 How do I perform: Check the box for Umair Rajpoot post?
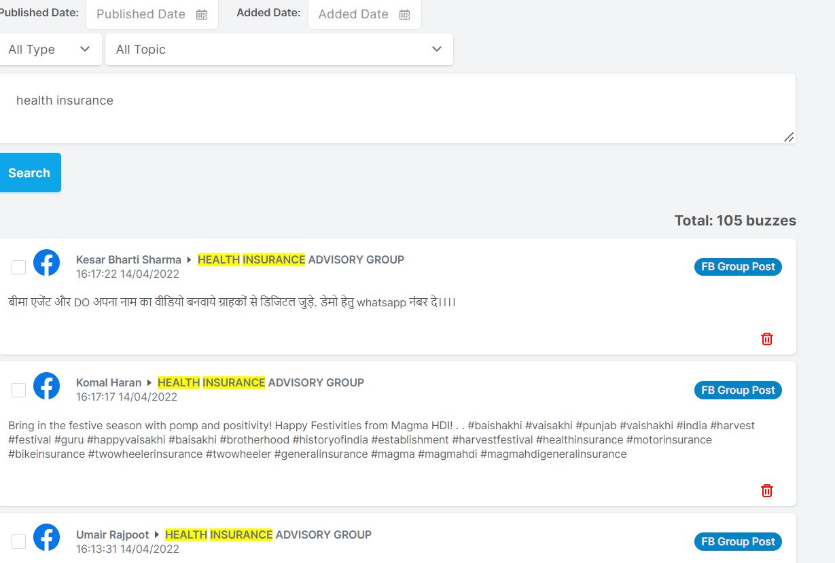pos(19,541)
